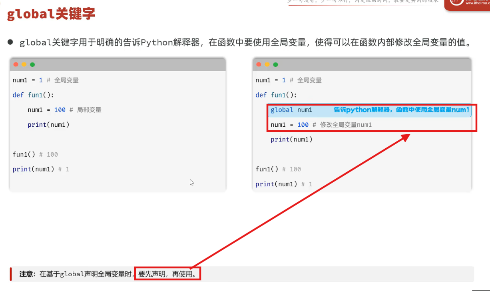Click the red dot in left code window
The image size is (490, 291).
pyautogui.click(x=16, y=64)
